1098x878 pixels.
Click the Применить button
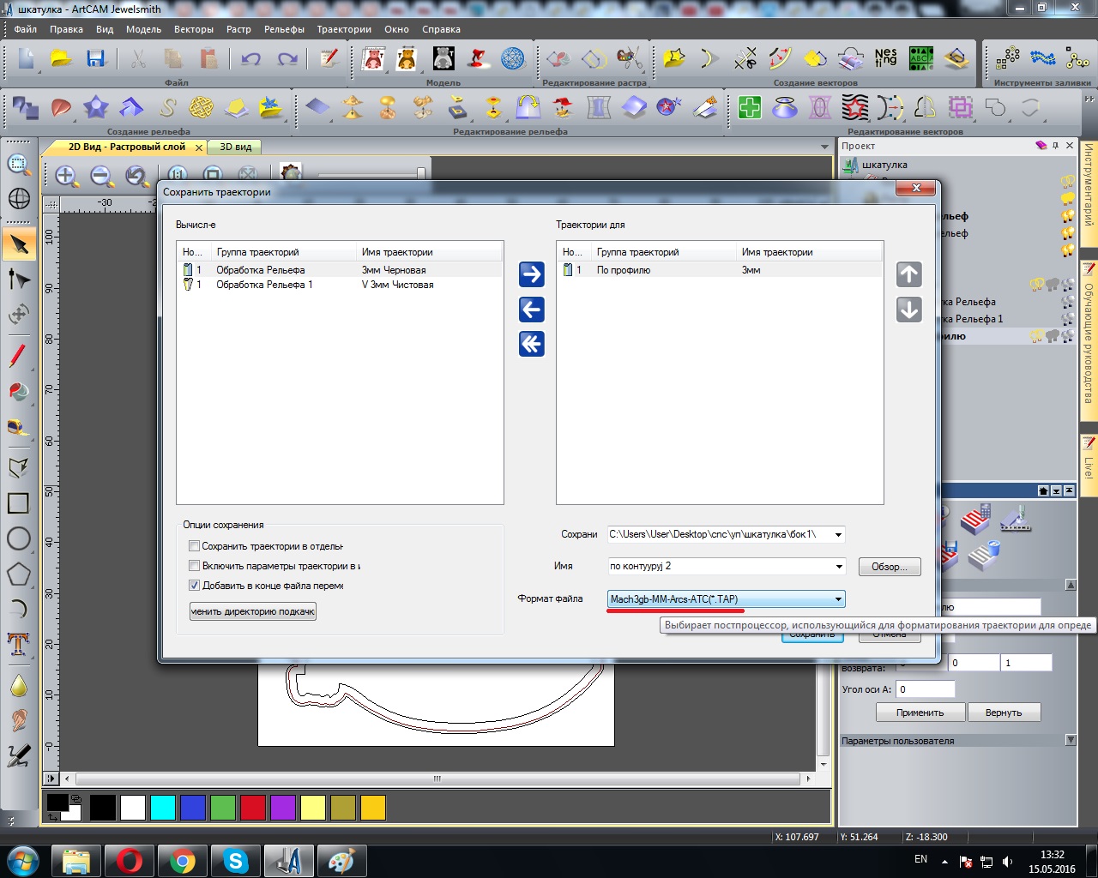(x=920, y=713)
